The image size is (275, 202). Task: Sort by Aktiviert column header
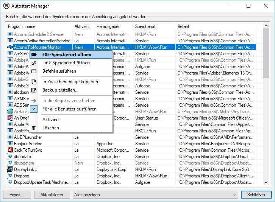tap(83, 26)
